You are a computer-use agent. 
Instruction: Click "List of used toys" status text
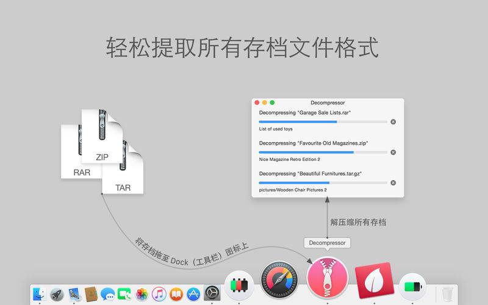click(276, 129)
